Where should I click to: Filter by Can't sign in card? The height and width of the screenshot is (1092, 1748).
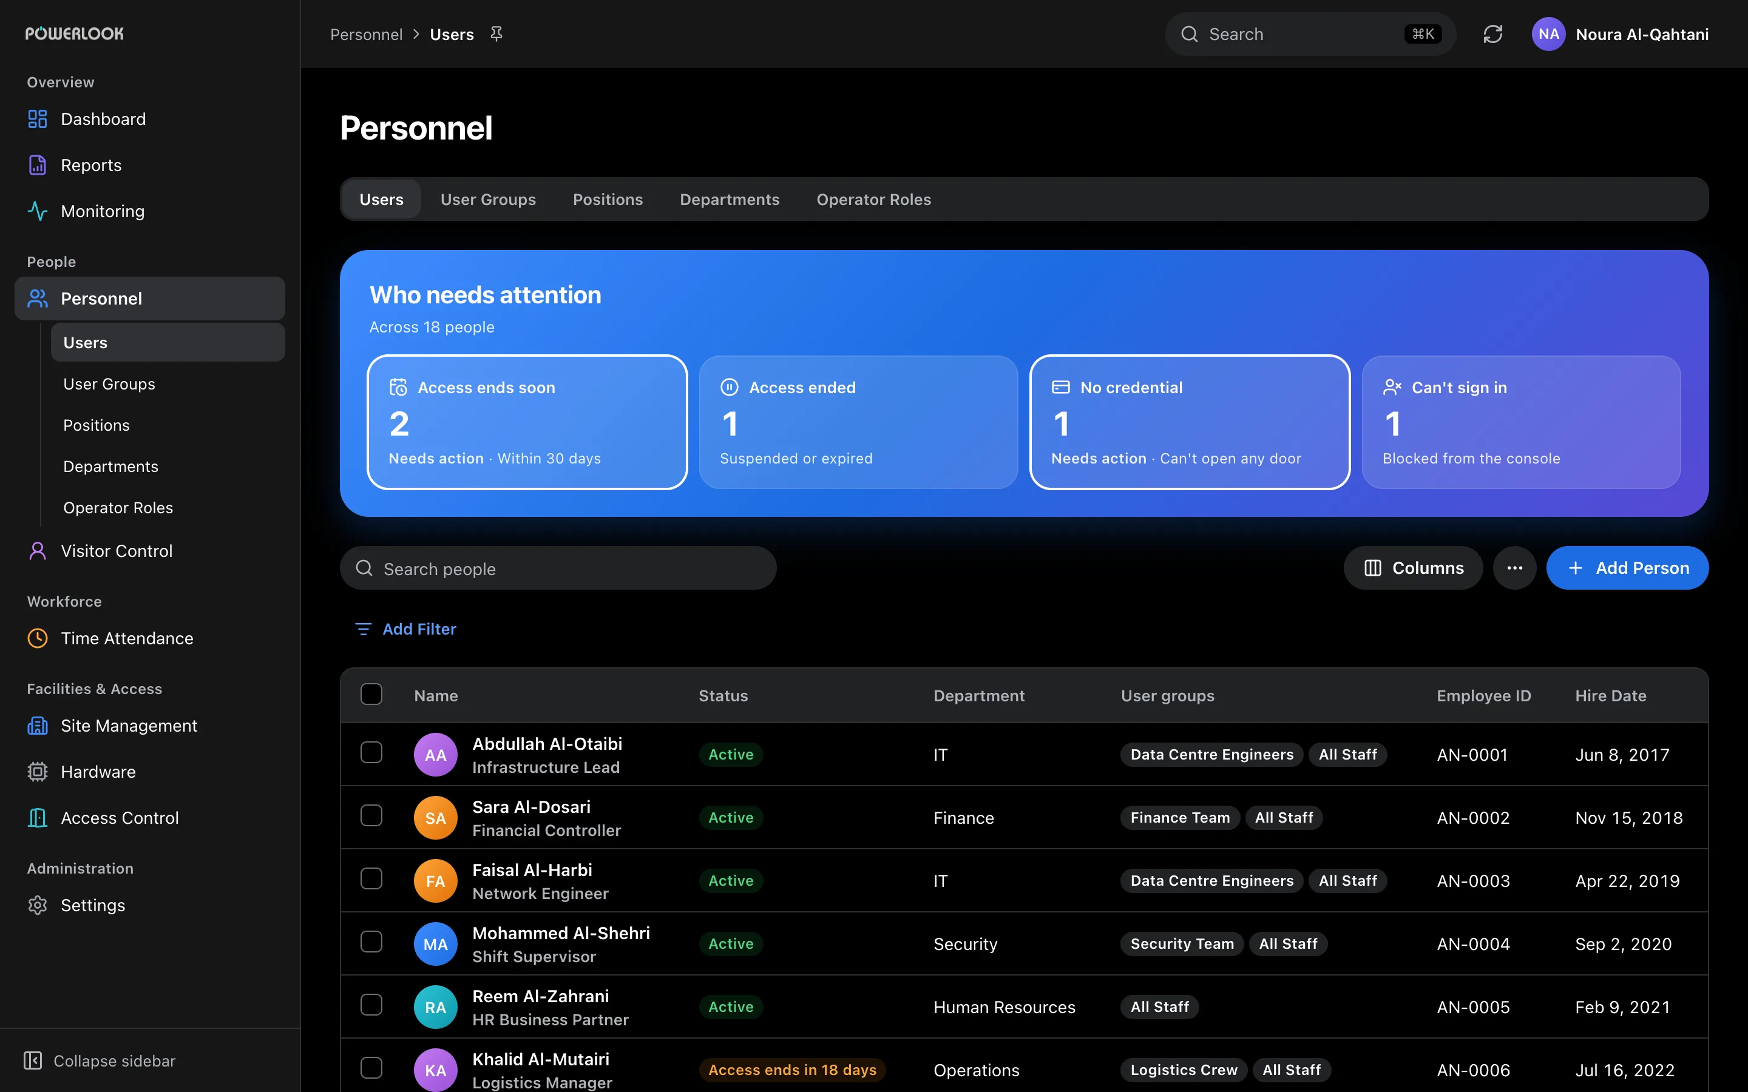[1521, 422]
